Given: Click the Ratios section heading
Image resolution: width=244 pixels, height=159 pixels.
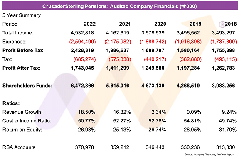Looking at the screenshot, I should [11, 103].
